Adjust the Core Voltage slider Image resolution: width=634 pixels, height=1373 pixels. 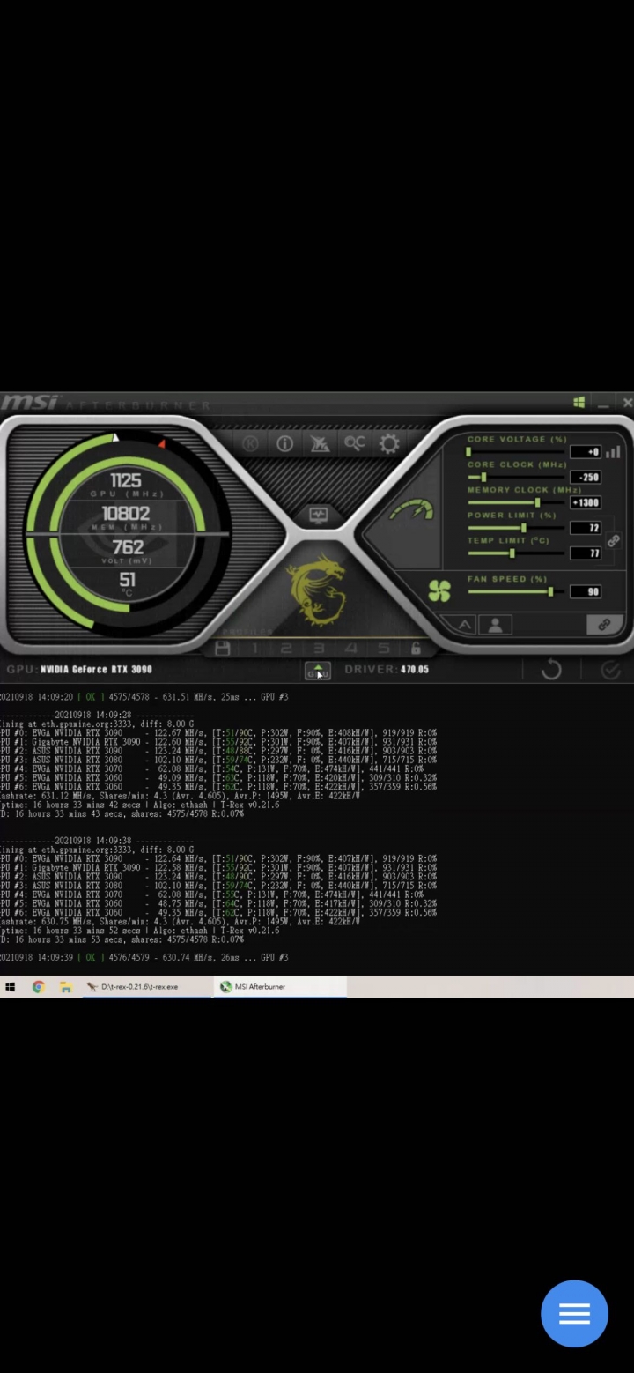515,452
